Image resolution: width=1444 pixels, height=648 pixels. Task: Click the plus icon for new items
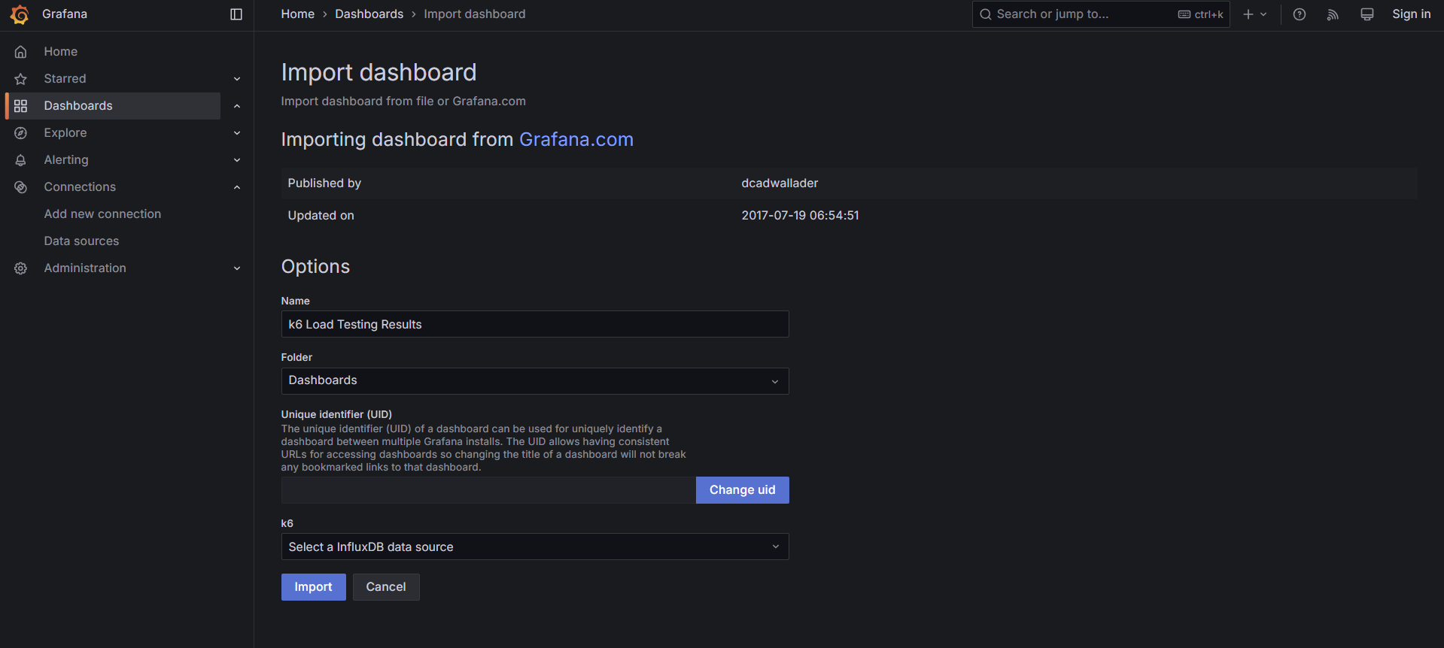tap(1248, 14)
